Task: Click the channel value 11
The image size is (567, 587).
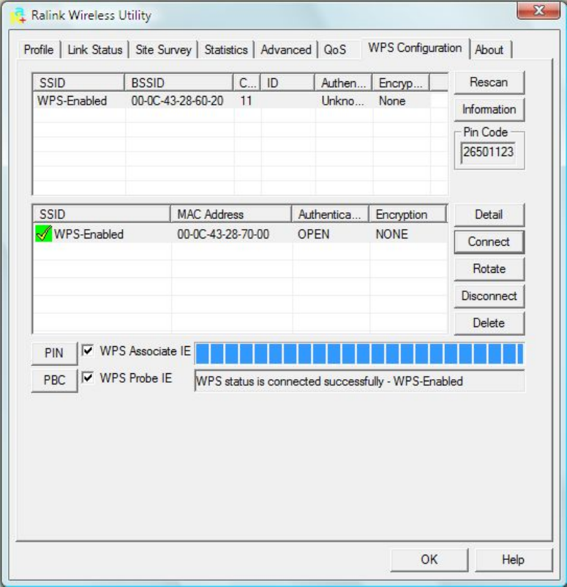Action: 246,101
